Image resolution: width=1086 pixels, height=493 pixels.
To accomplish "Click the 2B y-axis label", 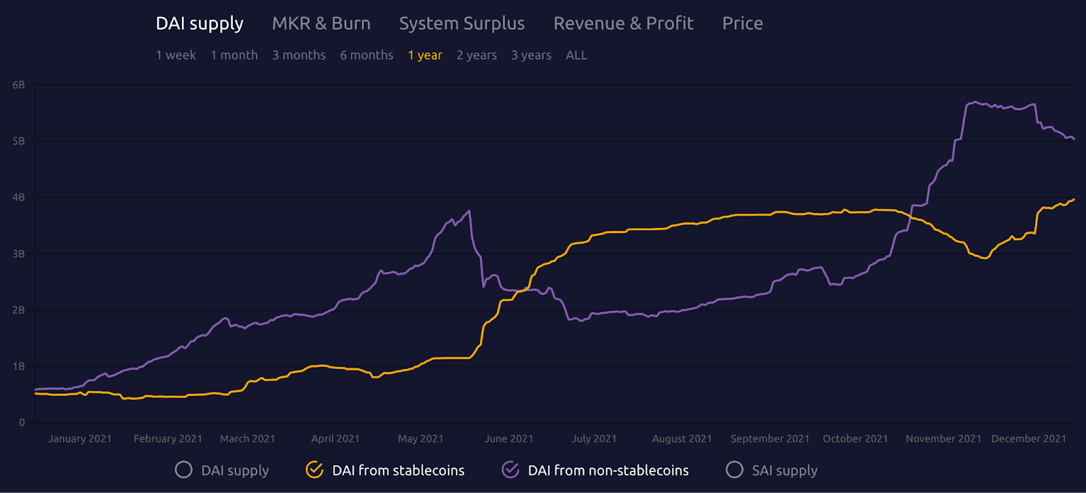I will tap(19, 310).
